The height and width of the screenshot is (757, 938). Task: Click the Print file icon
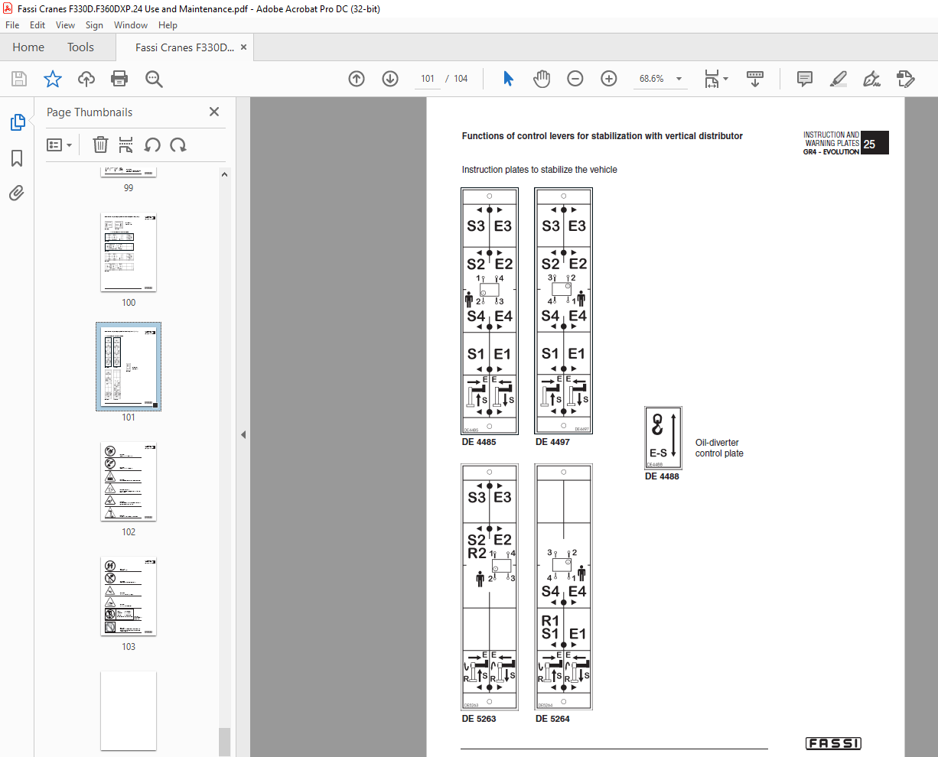point(119,79)
